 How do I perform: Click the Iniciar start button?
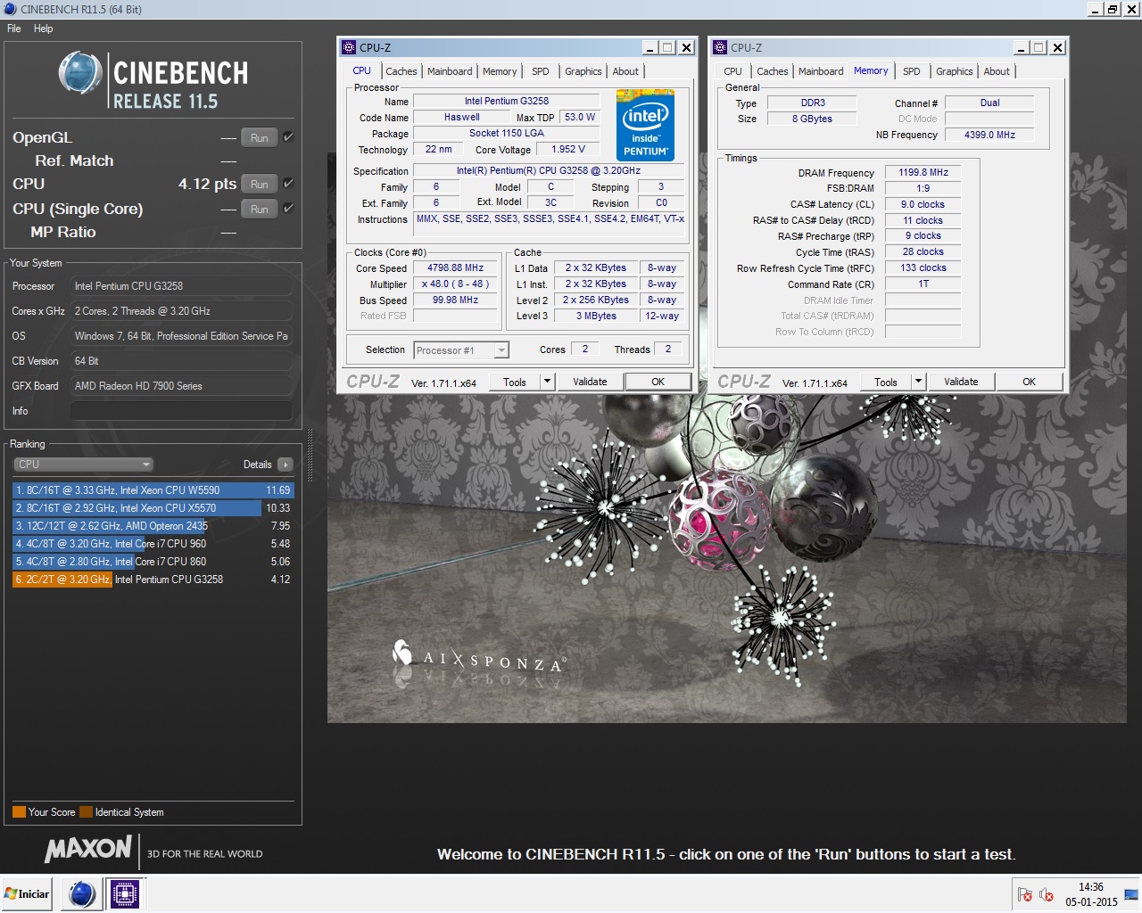[27, 893]
